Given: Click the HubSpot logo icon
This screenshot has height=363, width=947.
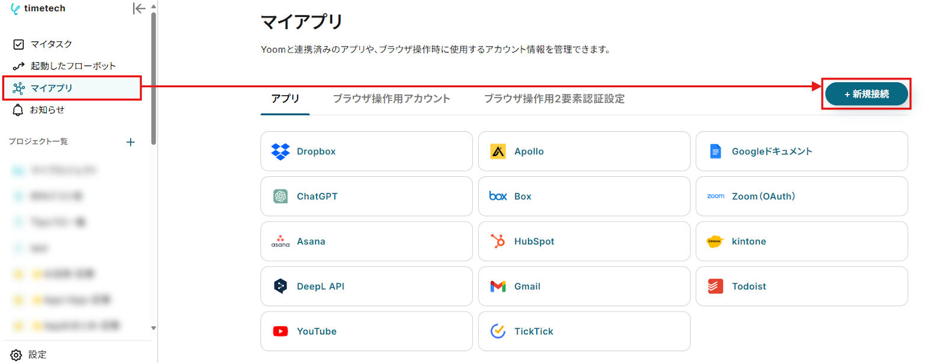Looking at the screenshot, I should 498,241.
